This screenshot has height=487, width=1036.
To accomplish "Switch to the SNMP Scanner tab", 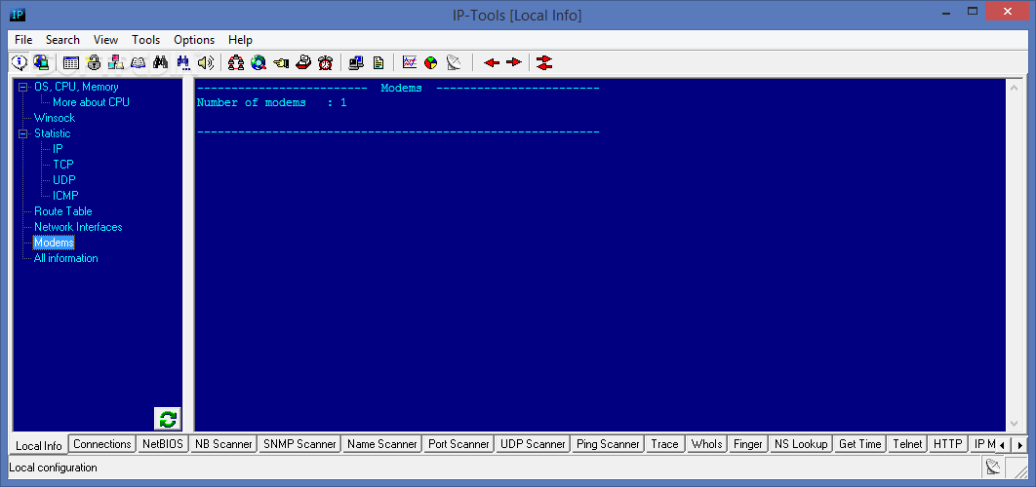I will click(299, 444).
